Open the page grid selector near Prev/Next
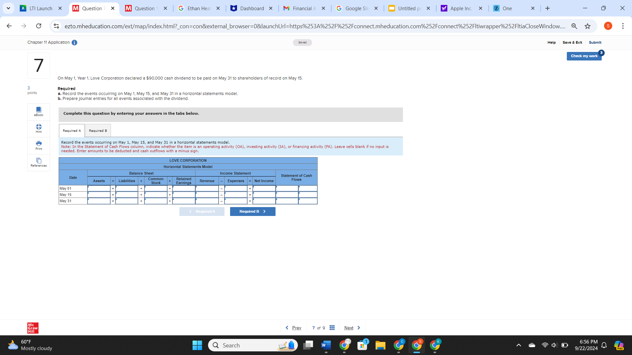Screen dimensions: 632x355 (x=332, y=327)
